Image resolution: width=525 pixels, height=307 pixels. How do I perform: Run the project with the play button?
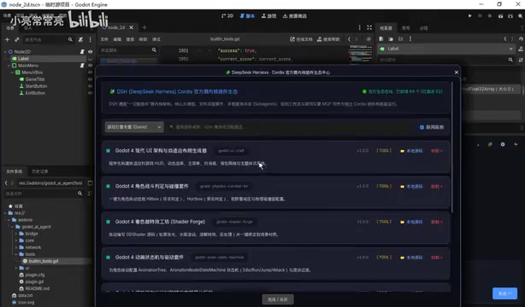[469, 15]
